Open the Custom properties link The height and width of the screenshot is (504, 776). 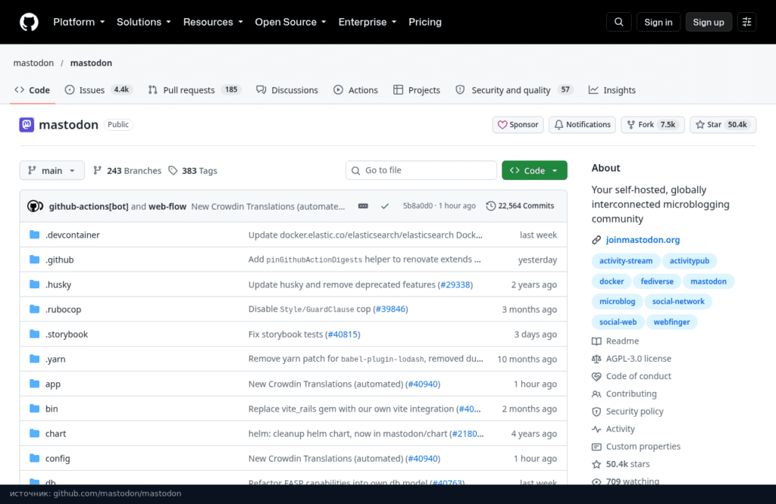(643, 446)
